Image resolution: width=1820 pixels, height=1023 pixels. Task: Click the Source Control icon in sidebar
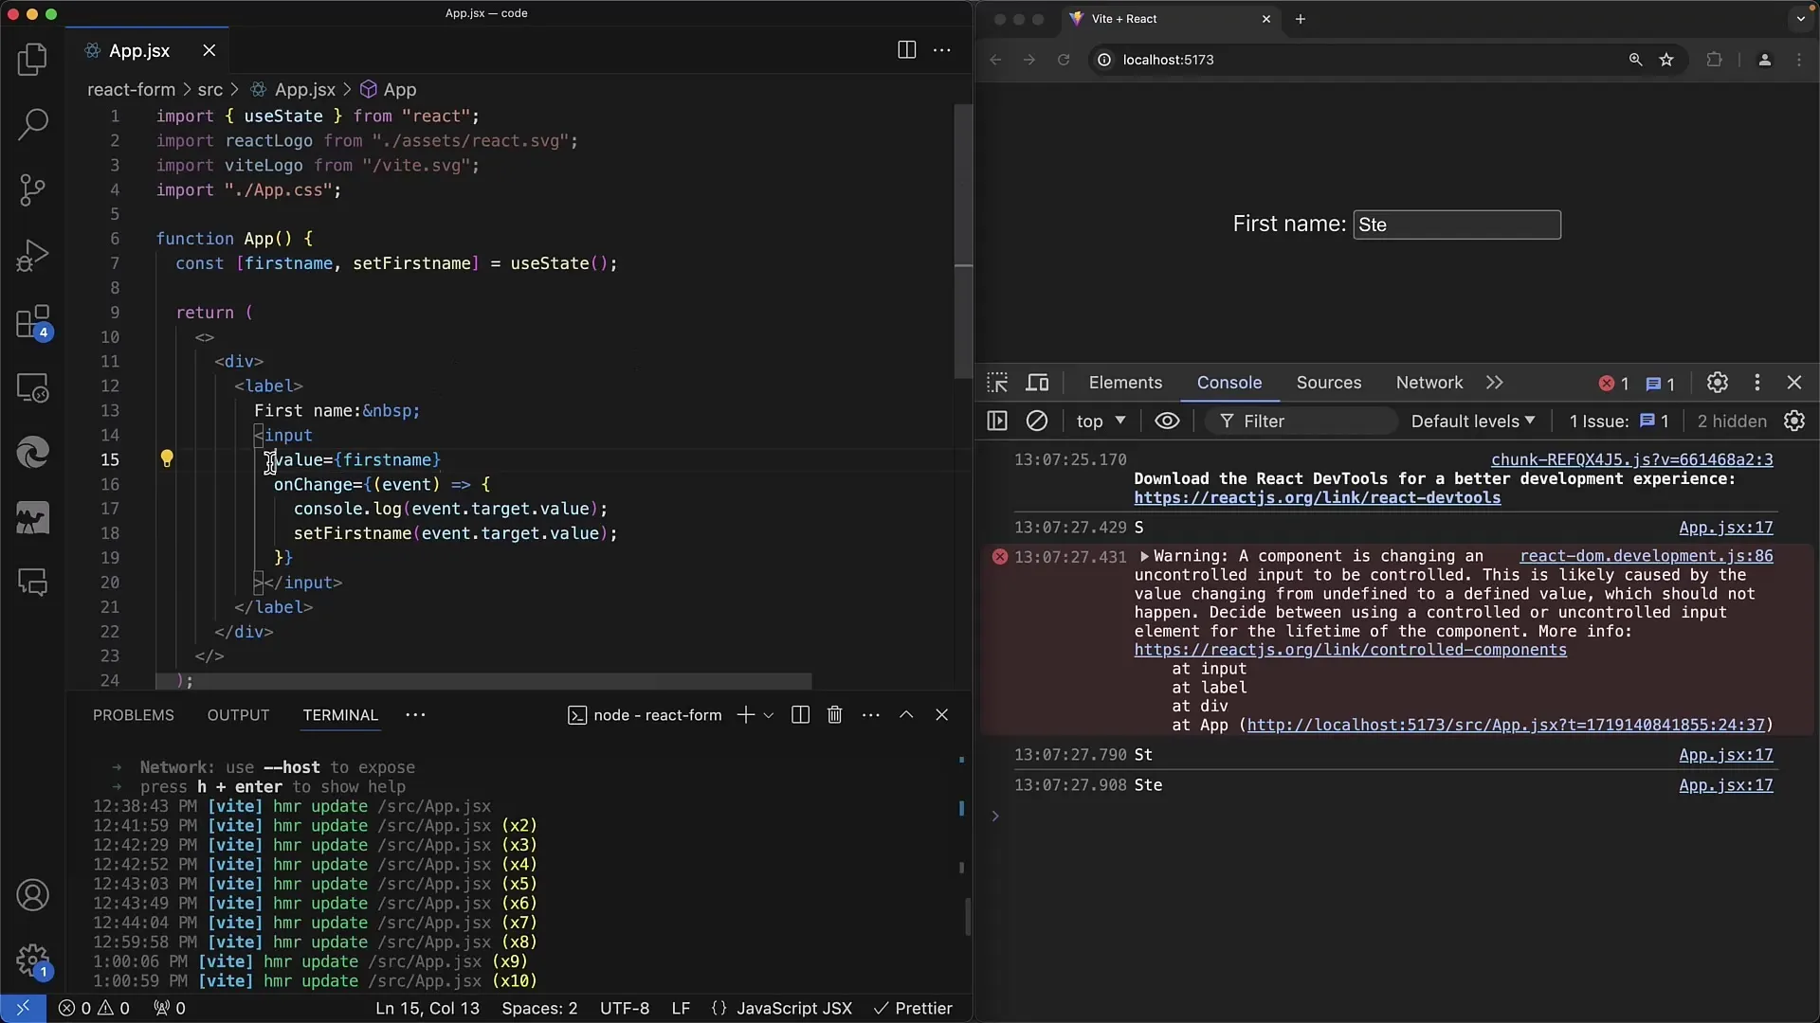tap(32, 188)
